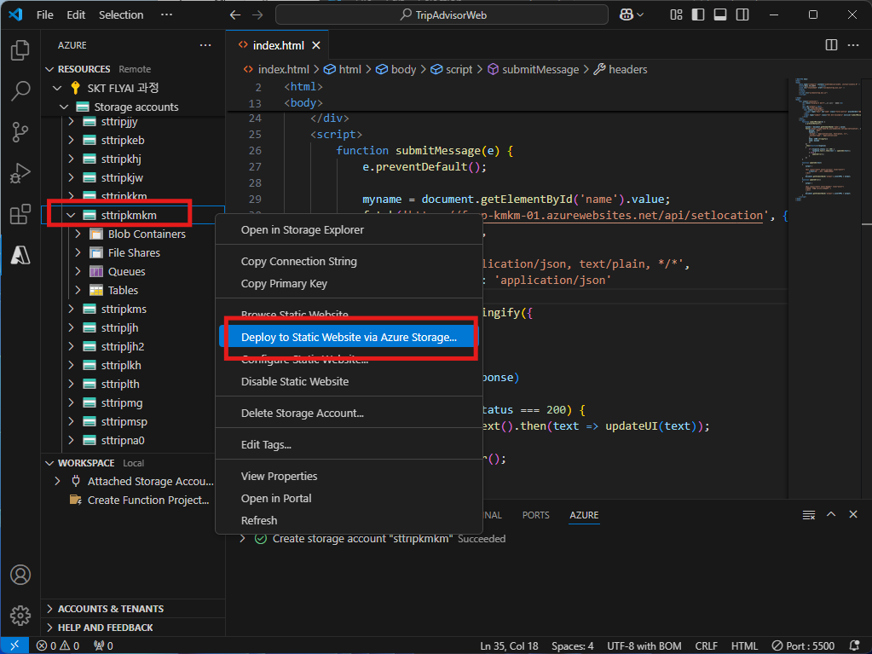The image size is (872, 654).
Task: Open the Explorer view in activity bar
Action: [x=20, y=50]
